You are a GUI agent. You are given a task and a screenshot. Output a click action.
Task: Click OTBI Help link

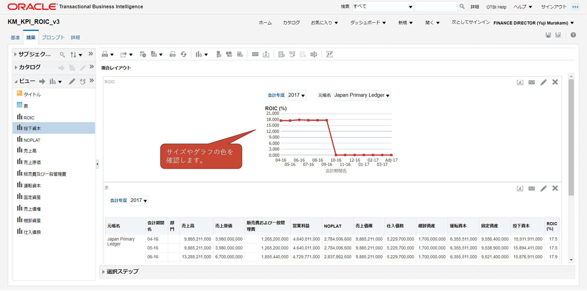coord(496,7)
